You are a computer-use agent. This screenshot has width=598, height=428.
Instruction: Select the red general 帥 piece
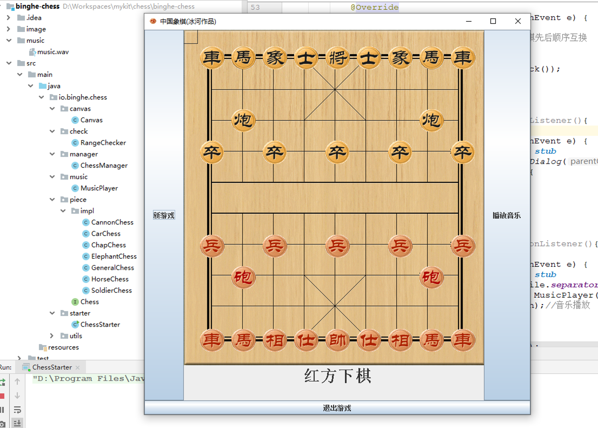(x=337, y=340)
